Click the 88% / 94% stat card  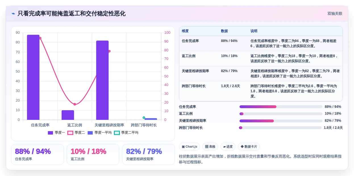coord(38,154)
